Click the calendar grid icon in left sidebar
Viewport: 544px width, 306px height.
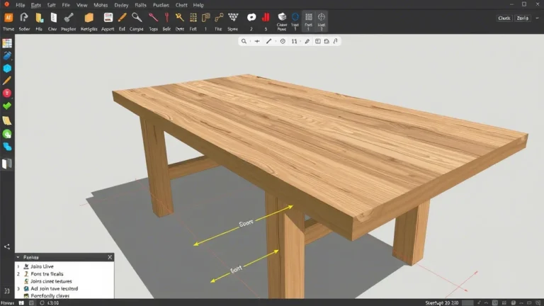point(7,43)
